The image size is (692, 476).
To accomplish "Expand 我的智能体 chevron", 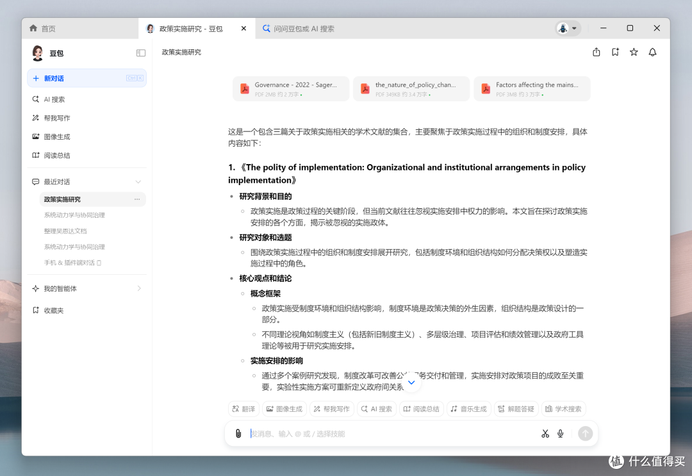I will tap(139, 288).
